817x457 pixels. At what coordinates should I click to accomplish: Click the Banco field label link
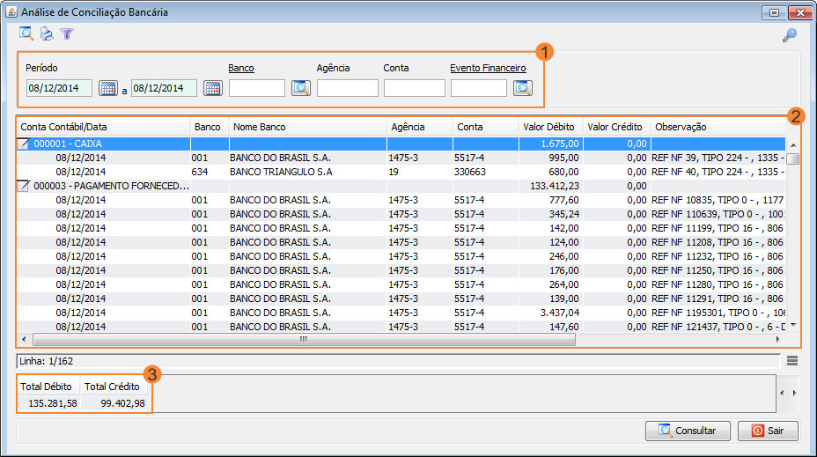pos(240,68)
